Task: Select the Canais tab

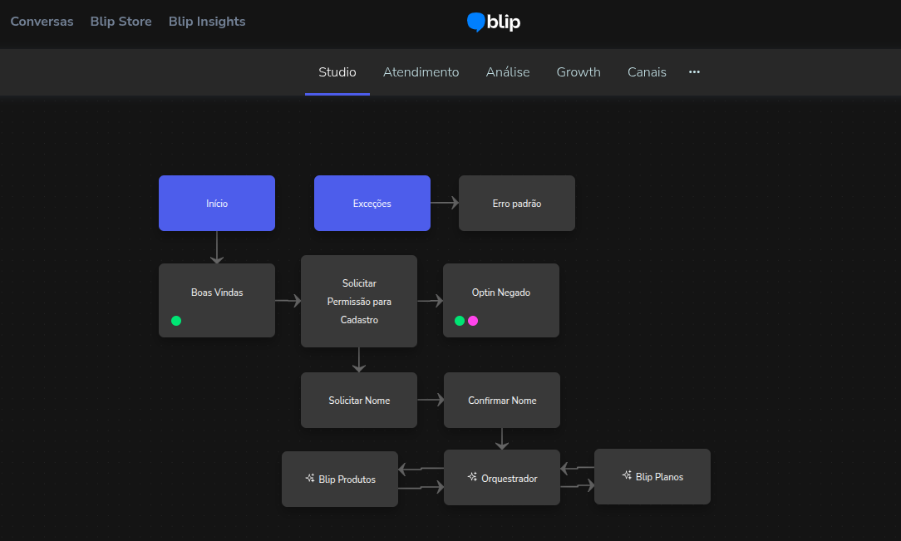Action: (x=647, y=72)
